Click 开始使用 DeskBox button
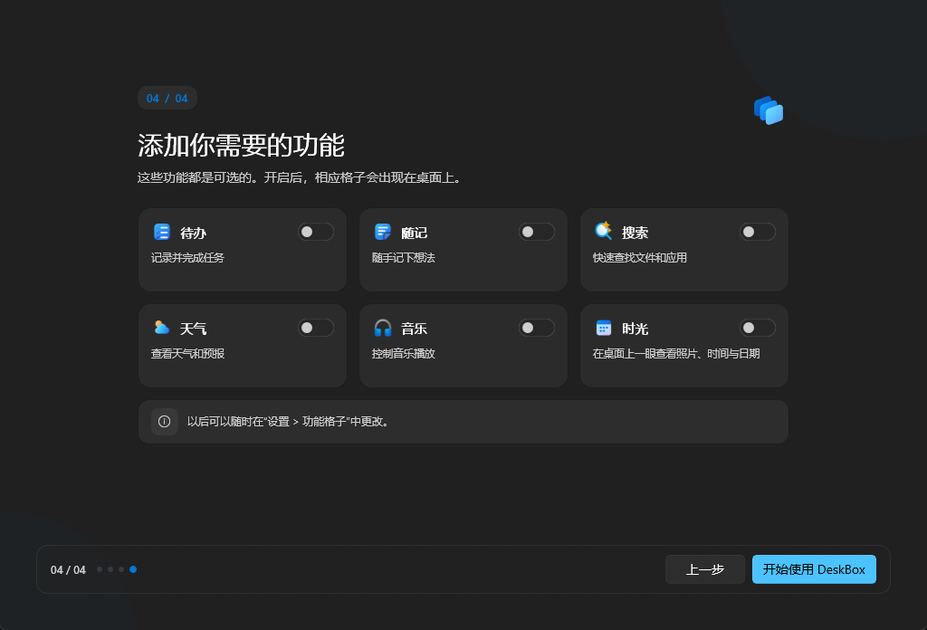927x630 pixels. click(x=814, y=569)
